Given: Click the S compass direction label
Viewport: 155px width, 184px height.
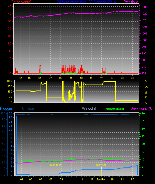Looking at the screenshot, I should (x=146, y=92).
